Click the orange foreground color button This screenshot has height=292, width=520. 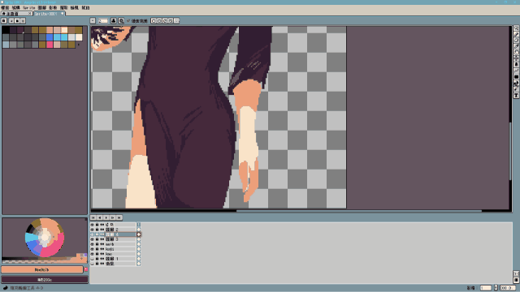(x=42, y=270)
